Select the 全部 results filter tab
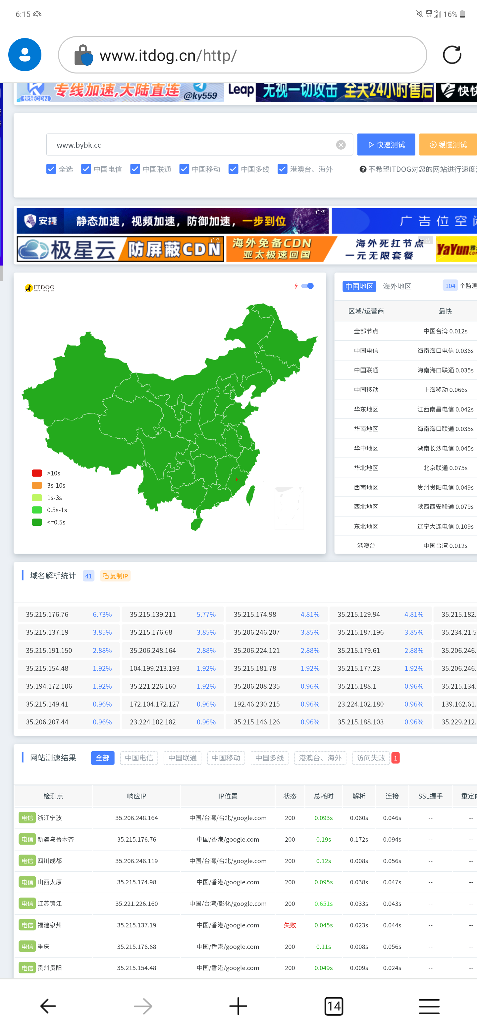Viewport: 477px width, 1033px height. (x=103, y=758)
